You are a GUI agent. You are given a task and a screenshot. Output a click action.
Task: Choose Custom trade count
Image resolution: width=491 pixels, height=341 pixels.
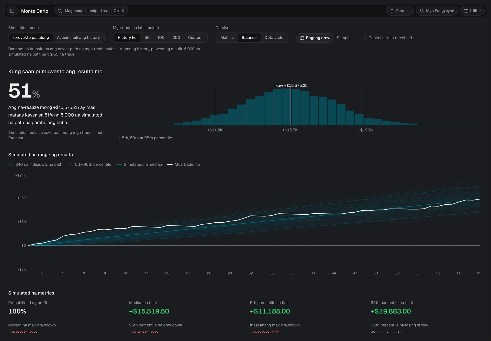(195, 38)
